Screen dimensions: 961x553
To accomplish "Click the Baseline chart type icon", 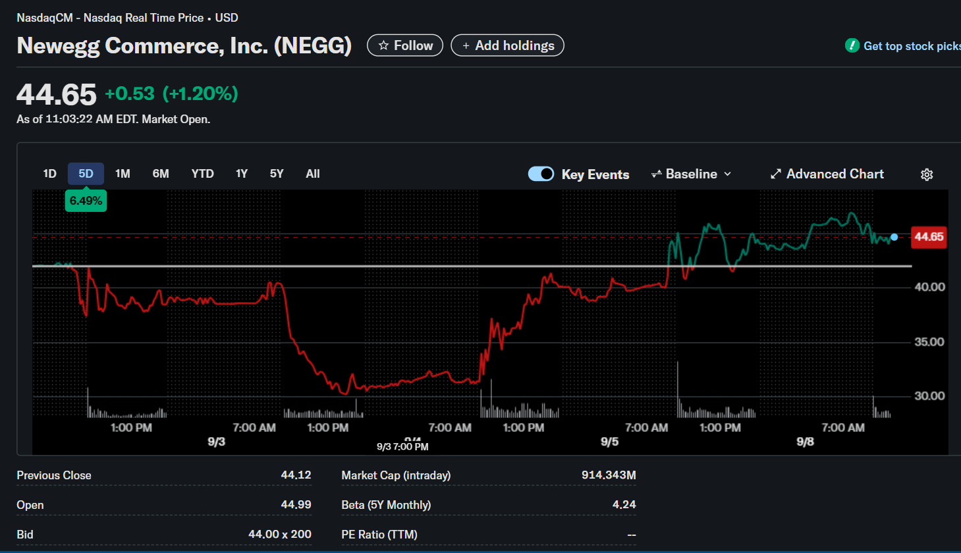I will (x=657, y=174).
